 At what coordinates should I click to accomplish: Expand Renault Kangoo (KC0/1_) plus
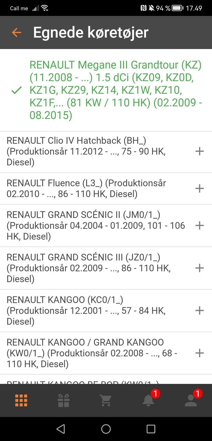pos(199,311)
